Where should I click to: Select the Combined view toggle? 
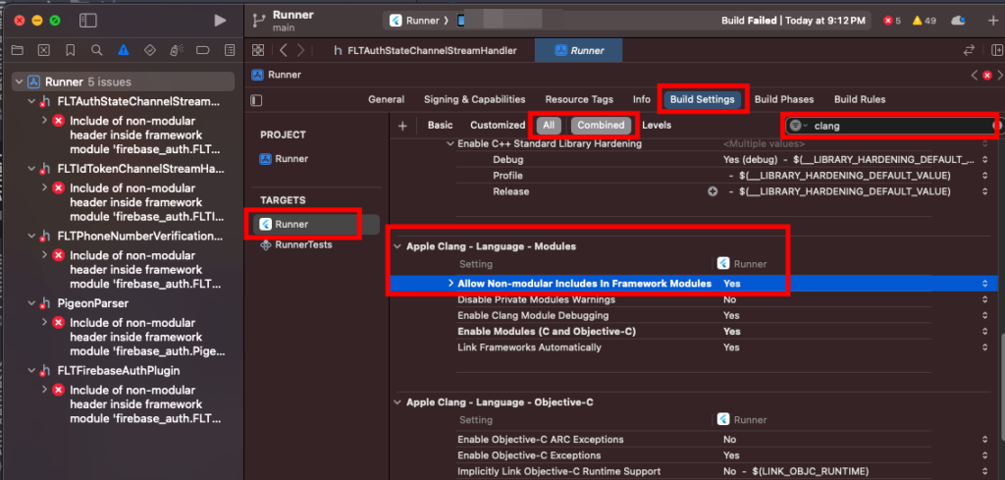602,126
